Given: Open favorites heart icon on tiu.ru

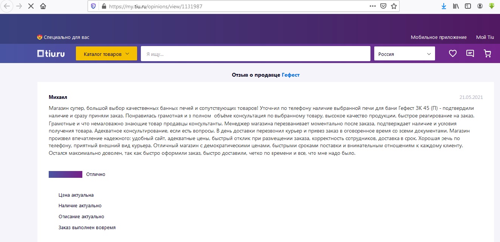Looking at the screenshot, I should (x=453, y=54).
